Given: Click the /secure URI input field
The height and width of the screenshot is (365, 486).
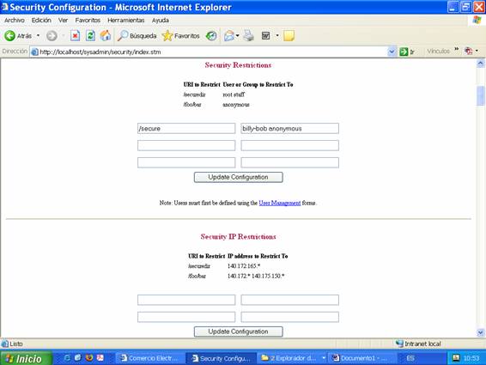Looking at the screenshot, I should tap(186, 128).
